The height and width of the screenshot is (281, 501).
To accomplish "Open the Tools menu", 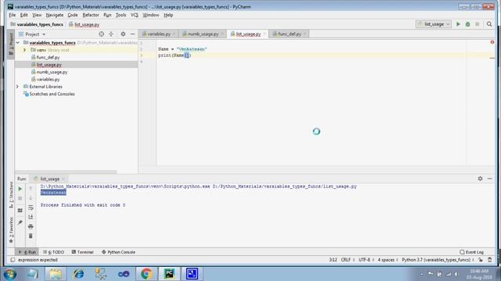I will tap(121, 15).
